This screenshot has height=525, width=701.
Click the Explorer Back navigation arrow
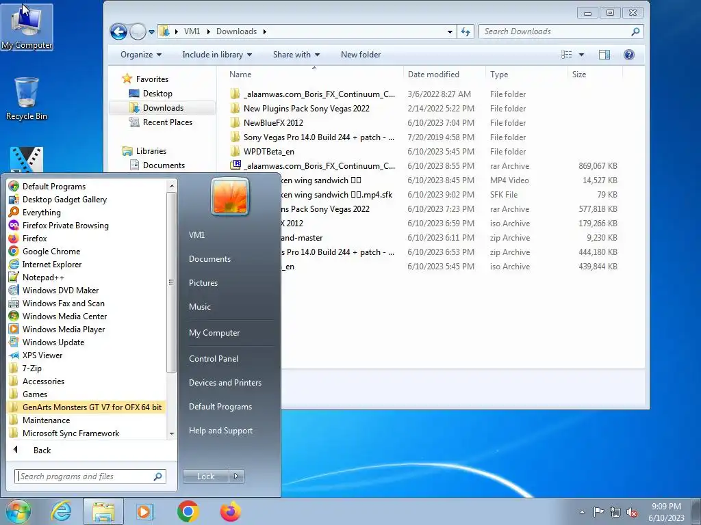click(118, 31)
